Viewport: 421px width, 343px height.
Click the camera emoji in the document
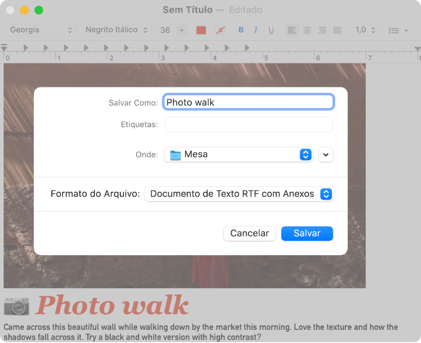pos(16,305)
